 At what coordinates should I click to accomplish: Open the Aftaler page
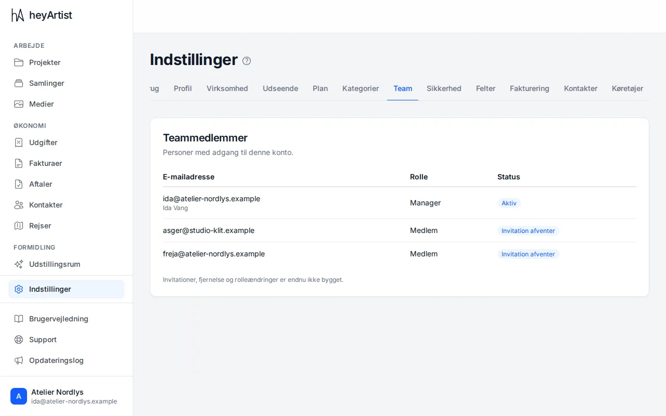click(66, 184)
